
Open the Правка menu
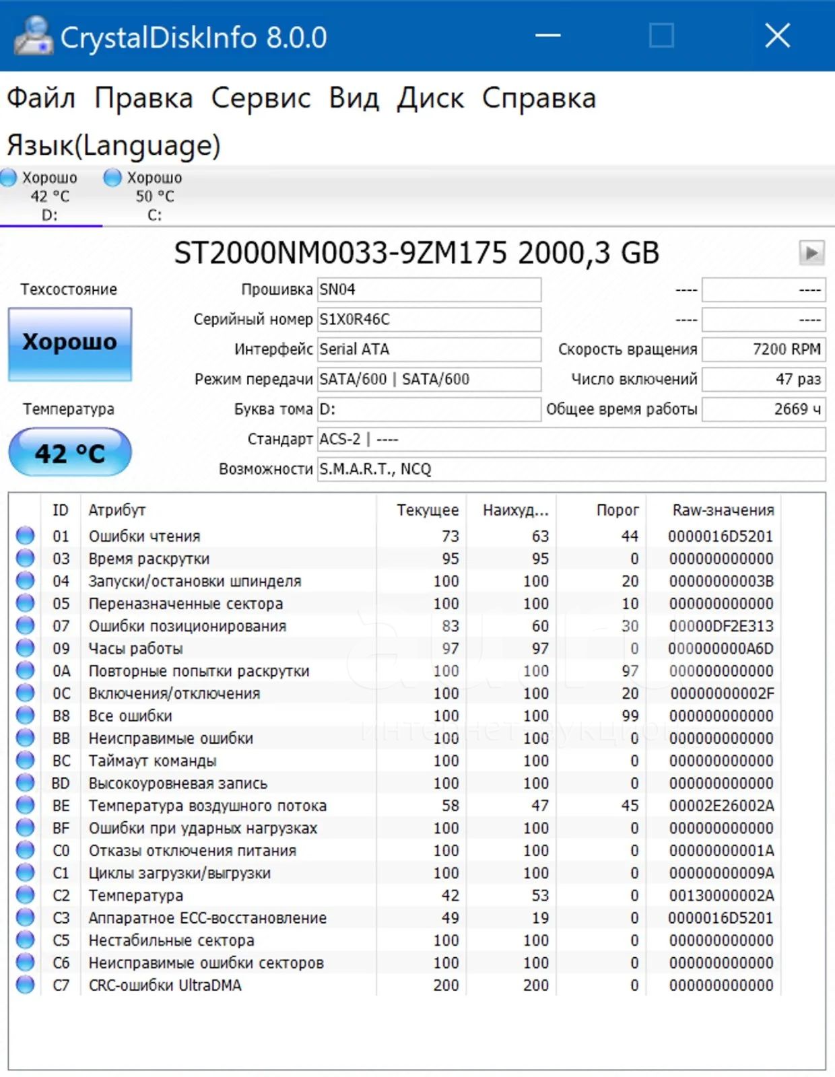click(x=143, y=98)
